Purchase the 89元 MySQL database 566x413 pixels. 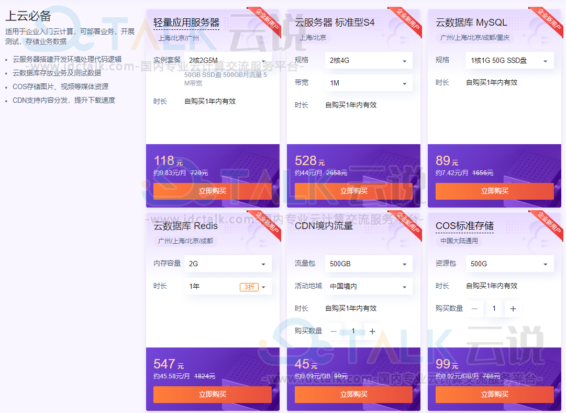494,191
